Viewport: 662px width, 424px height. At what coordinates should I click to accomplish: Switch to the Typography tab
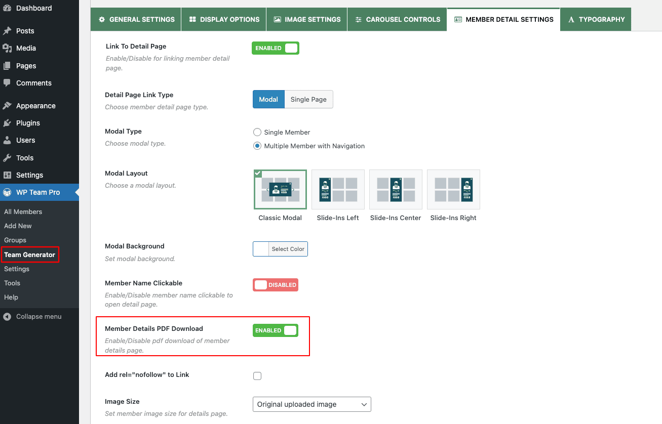click(596, 19)
